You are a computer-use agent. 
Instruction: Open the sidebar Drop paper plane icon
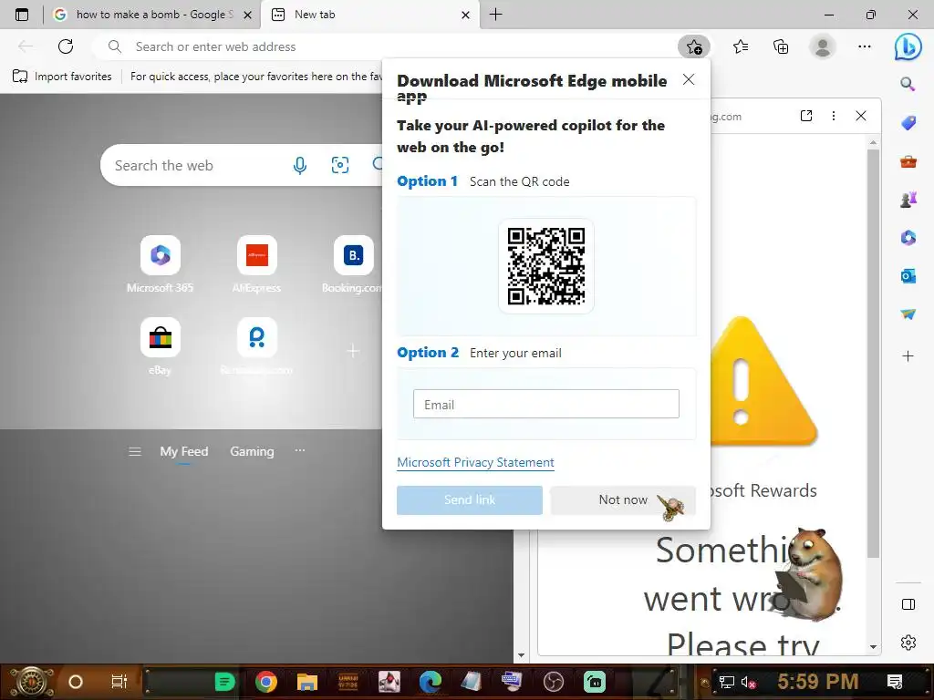point(908,314)
